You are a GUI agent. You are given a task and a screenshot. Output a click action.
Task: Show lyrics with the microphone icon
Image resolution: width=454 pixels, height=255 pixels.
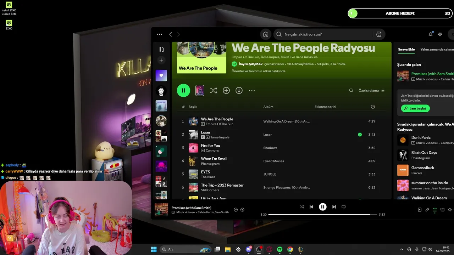click(x=427, y=210)
